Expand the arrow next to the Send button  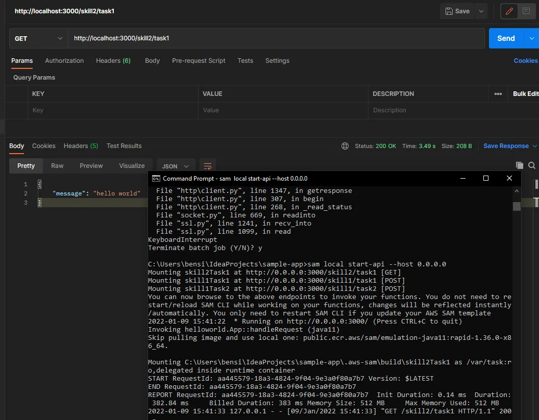pyautogui.click(x=532, y=38)
